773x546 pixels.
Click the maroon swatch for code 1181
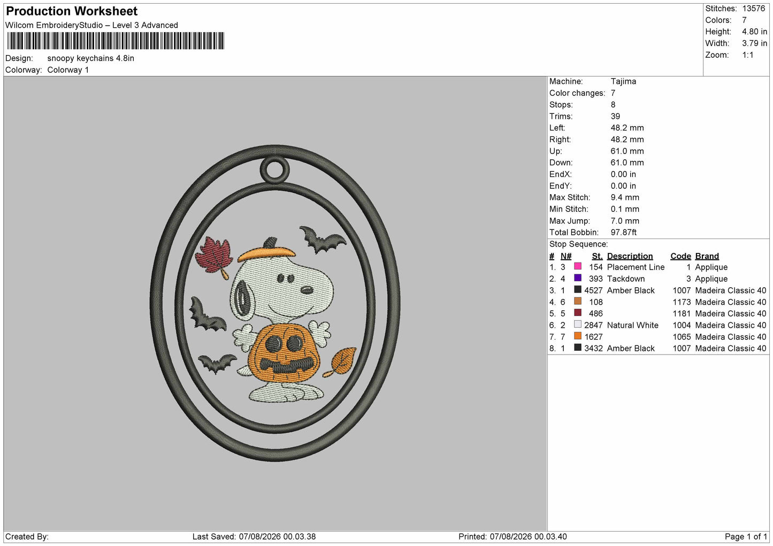click(x=578, y=313)
